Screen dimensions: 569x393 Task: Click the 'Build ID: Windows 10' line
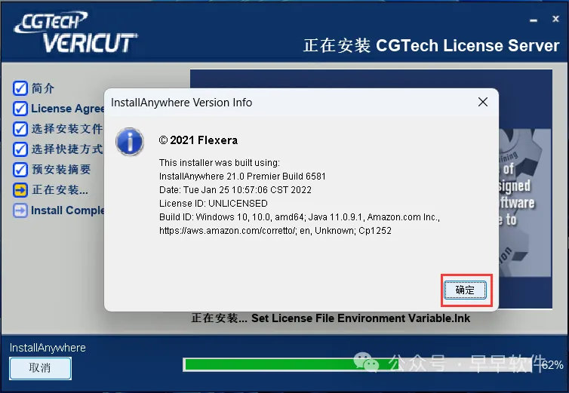[300, 217]
